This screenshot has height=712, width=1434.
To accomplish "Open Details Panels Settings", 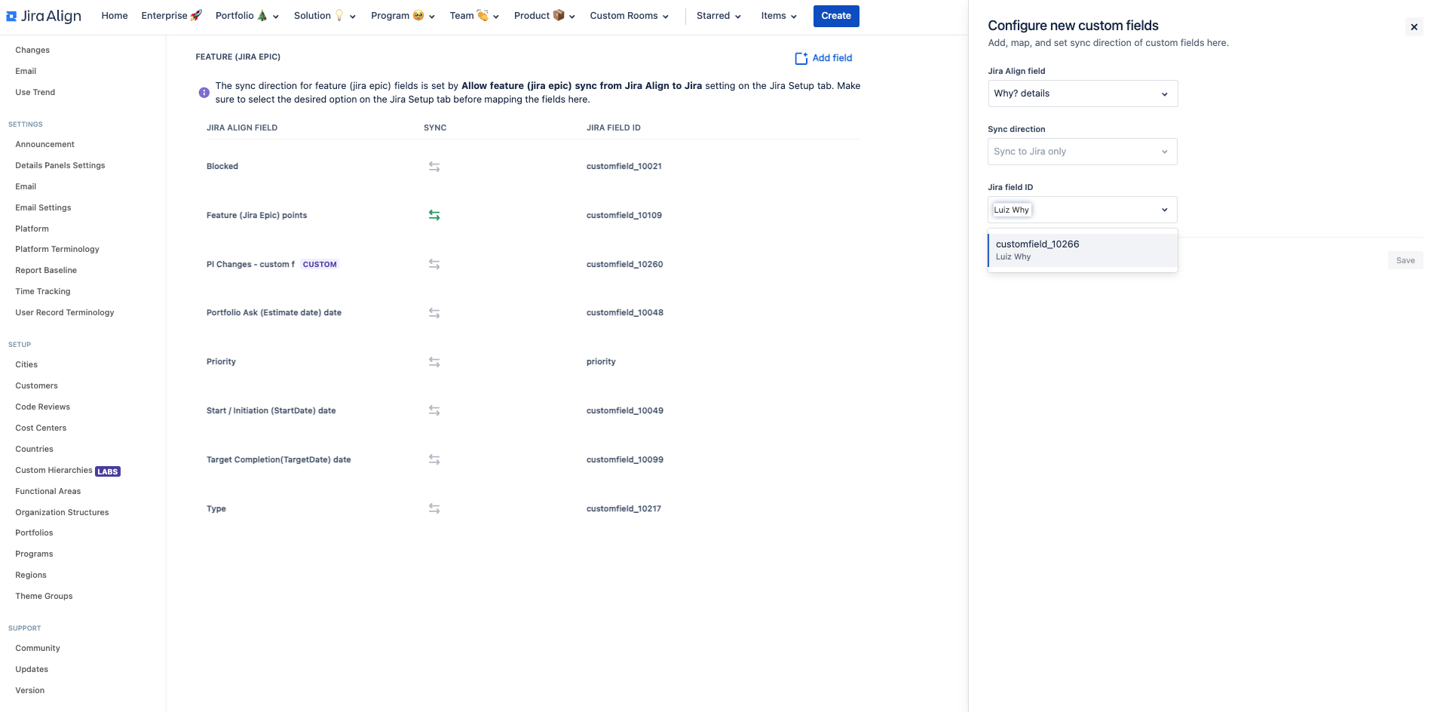I will [60, 166].
